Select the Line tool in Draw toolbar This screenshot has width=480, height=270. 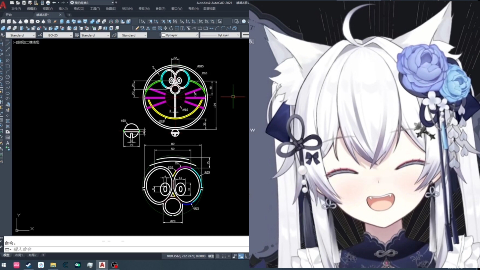coord(8,44)
